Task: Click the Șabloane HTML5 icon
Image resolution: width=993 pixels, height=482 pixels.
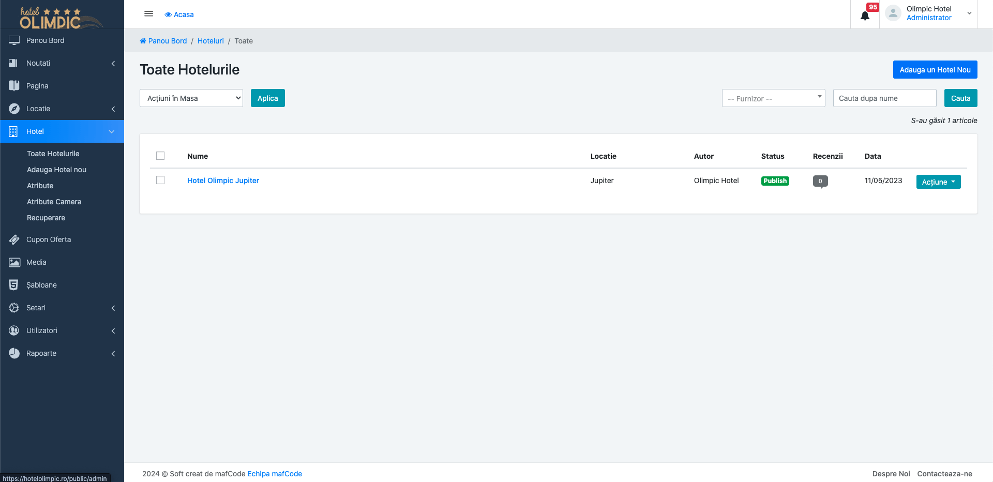Action: 14,285
